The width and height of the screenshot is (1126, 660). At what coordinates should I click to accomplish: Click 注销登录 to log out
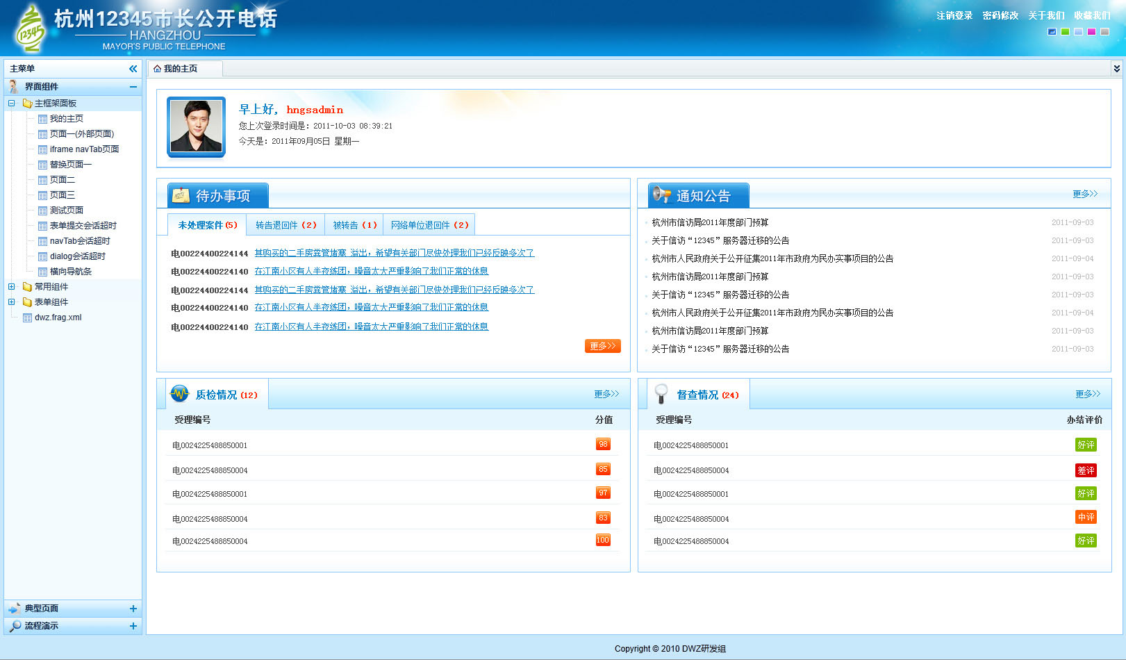pos(954,15)
